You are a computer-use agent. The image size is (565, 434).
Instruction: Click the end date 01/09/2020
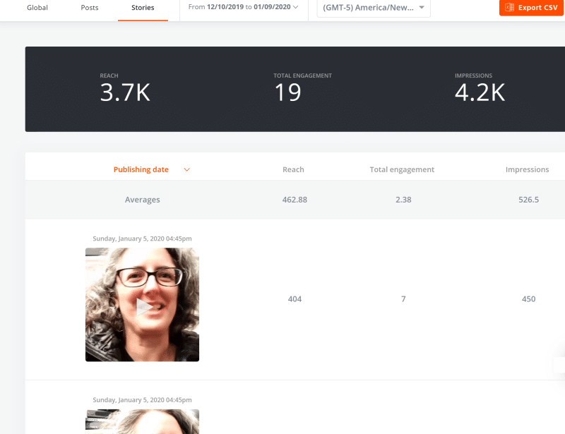(x=271, y=8)
